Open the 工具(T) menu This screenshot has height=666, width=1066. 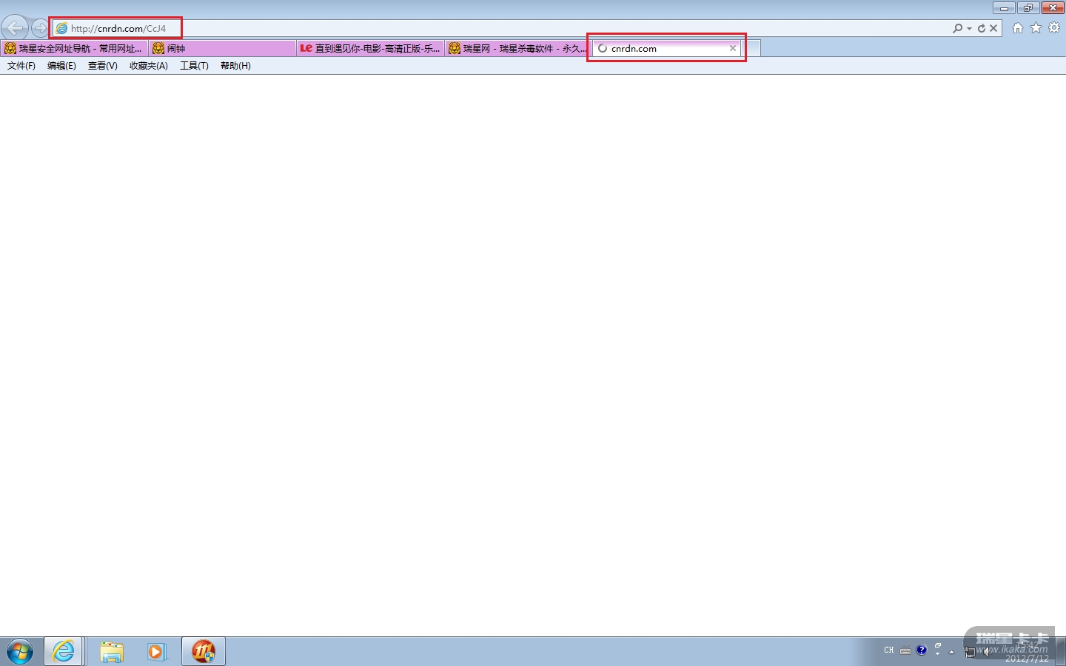coord(194,66)
